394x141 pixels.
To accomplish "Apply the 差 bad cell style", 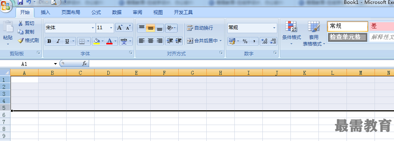I will click(382, 26).
